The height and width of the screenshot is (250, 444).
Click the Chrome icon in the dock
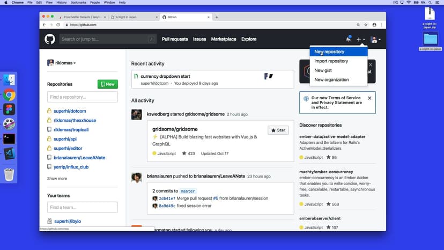pos(9,95)
